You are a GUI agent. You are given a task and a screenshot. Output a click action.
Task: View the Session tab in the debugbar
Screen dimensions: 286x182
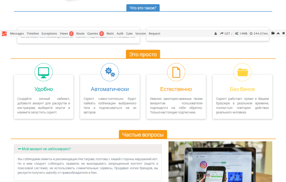coord(140,33)
